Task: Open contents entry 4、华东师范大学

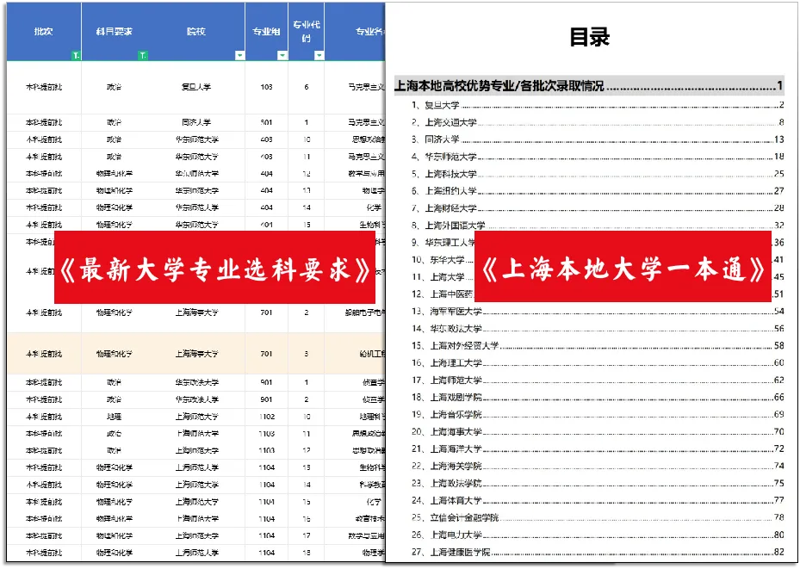Action: coord(598,157)
